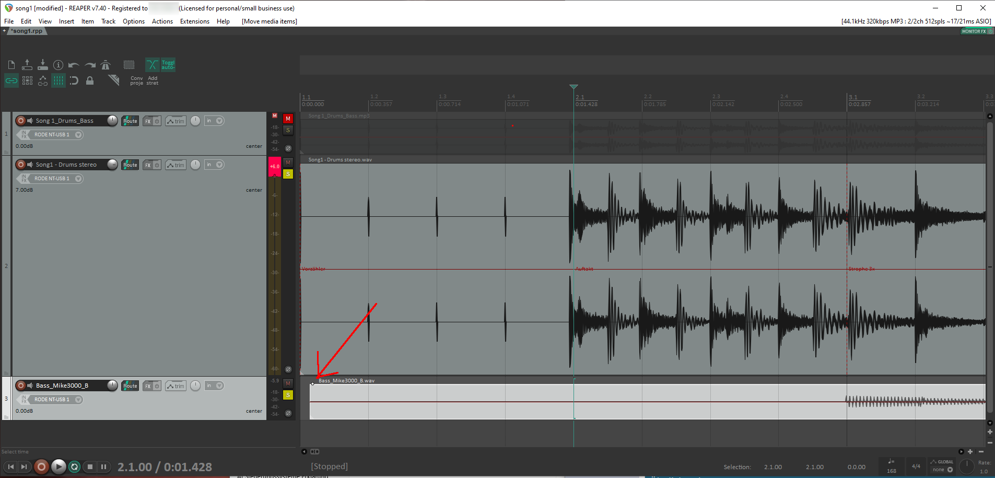Open RODE NT-USB 1 input dropdown on track 1
The width and height of the screenshot is (995, 478).
[56, 135]
